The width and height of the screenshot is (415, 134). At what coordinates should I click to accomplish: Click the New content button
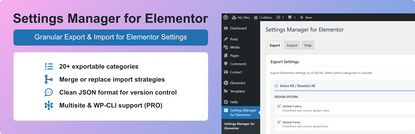pos(306,17)
